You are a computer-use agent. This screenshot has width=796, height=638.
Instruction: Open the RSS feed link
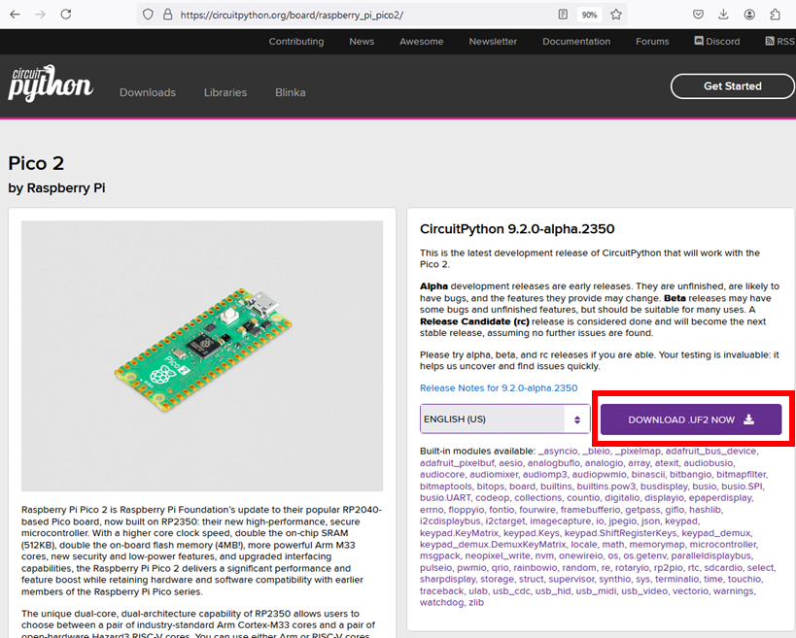(780, 42)
